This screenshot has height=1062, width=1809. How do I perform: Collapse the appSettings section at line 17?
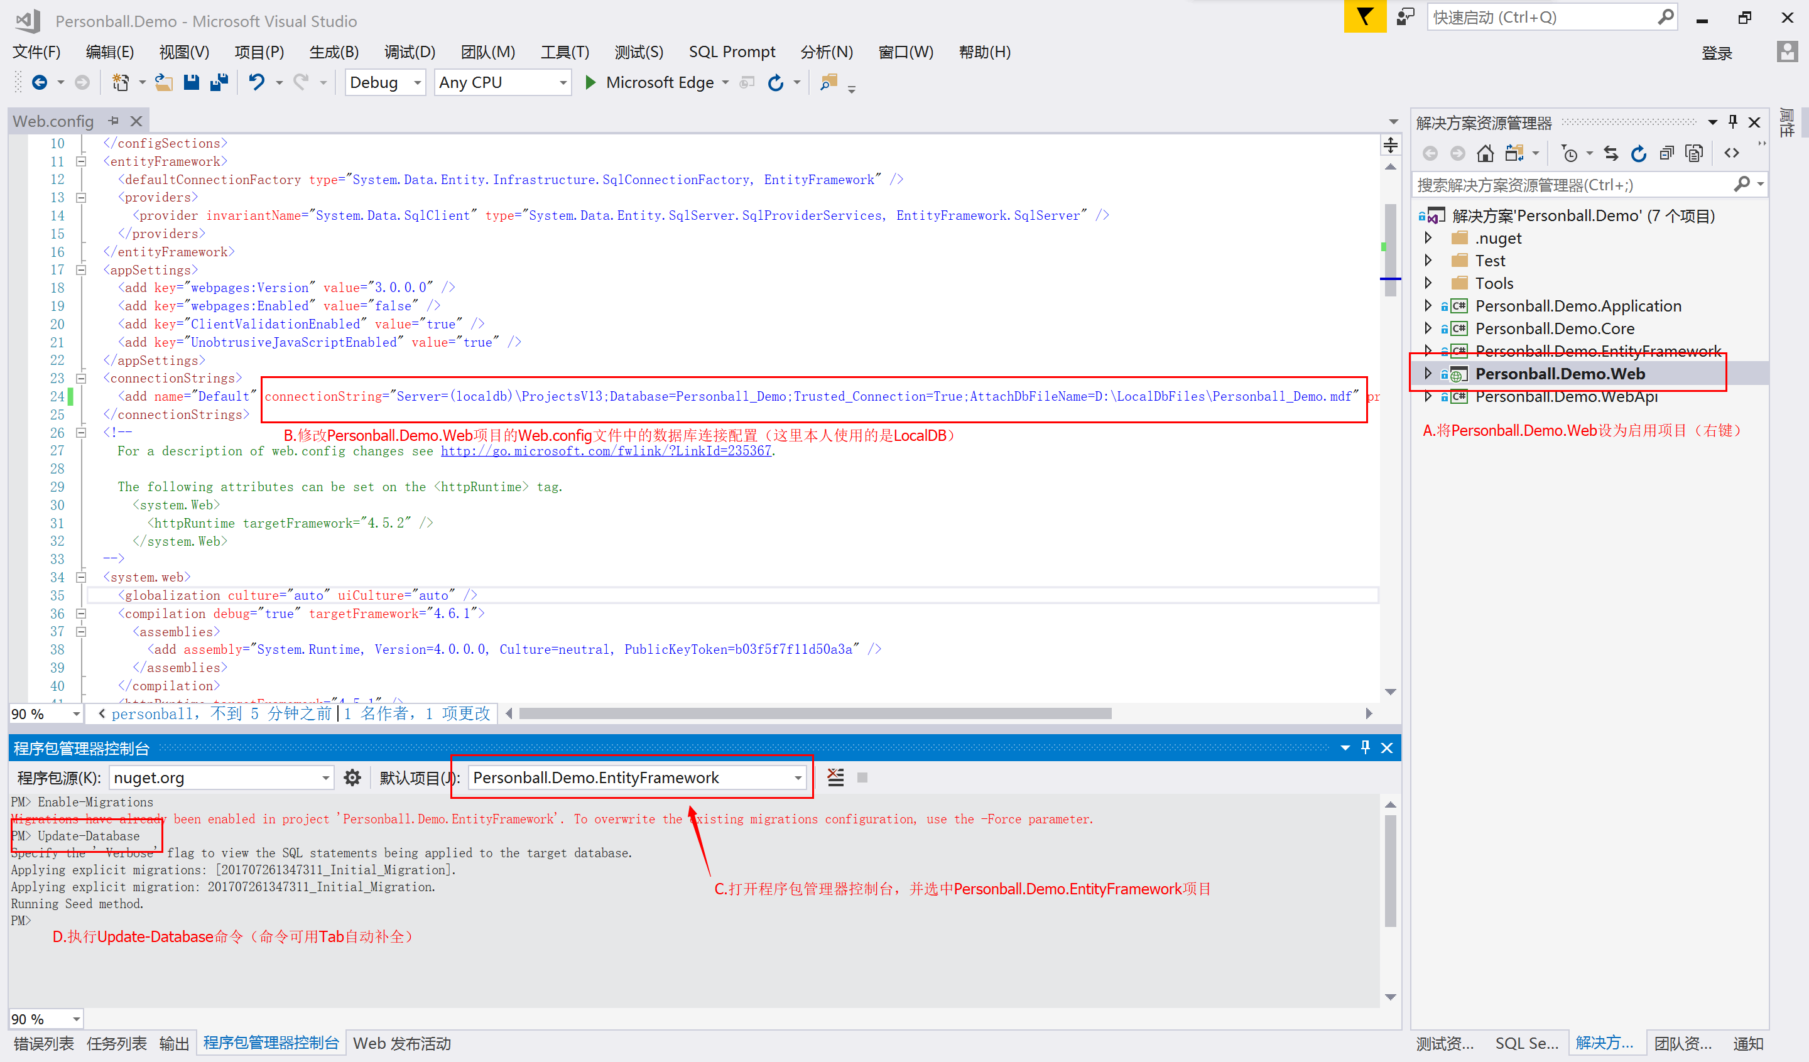81,270
